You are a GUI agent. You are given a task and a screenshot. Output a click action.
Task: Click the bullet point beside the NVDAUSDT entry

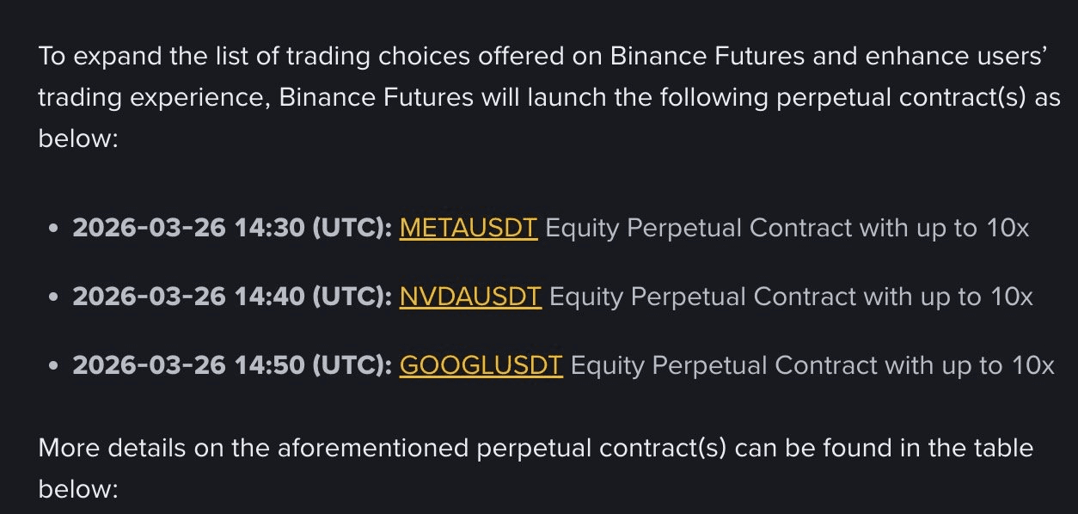[54, 297]
